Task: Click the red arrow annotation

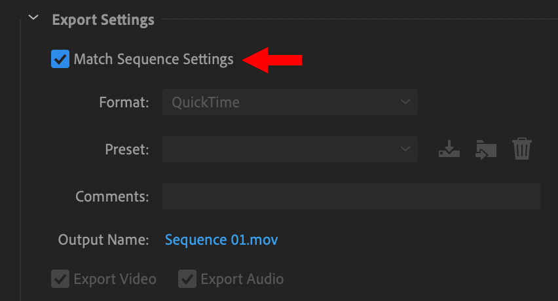Action: 272,60
